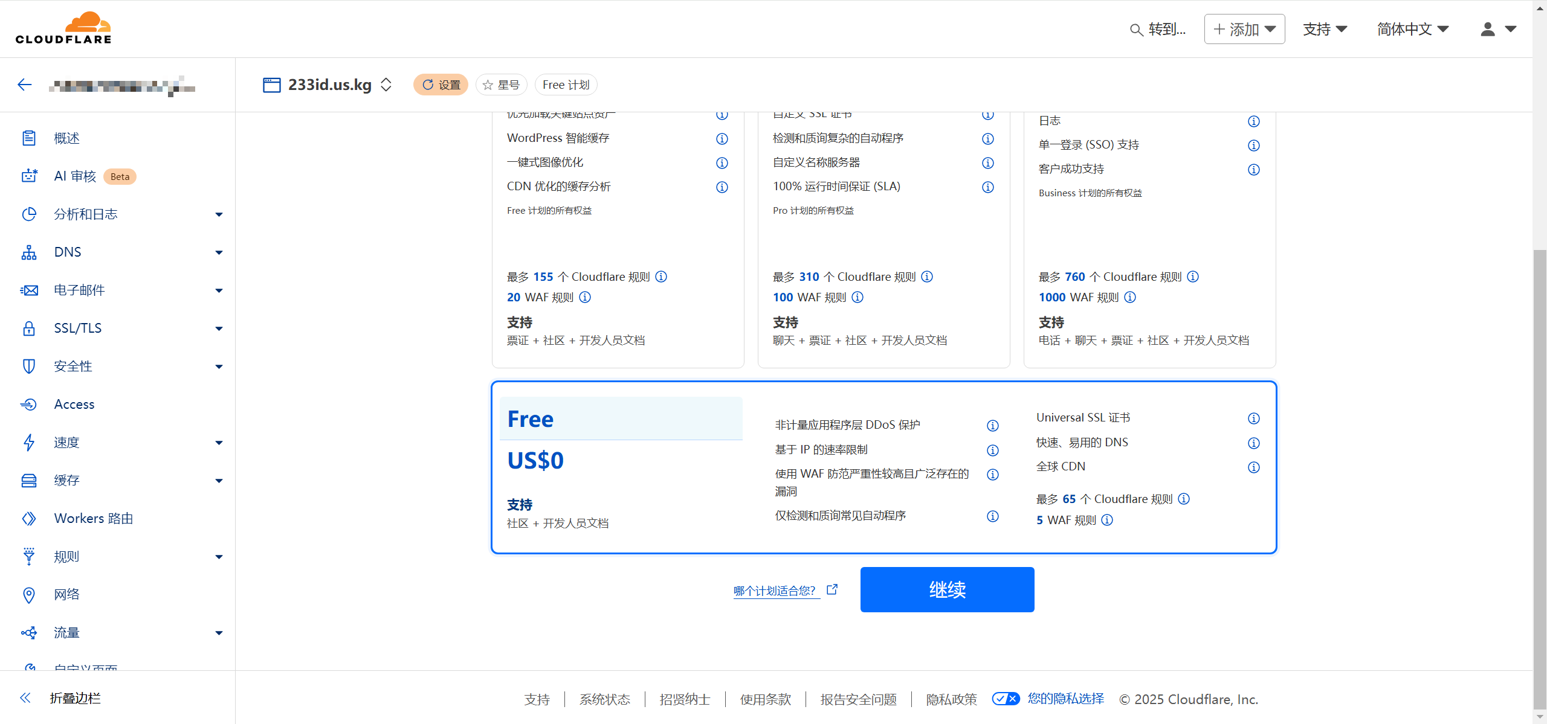
Task: Click the Workers 路由 icon
Action: pos(29,519)
